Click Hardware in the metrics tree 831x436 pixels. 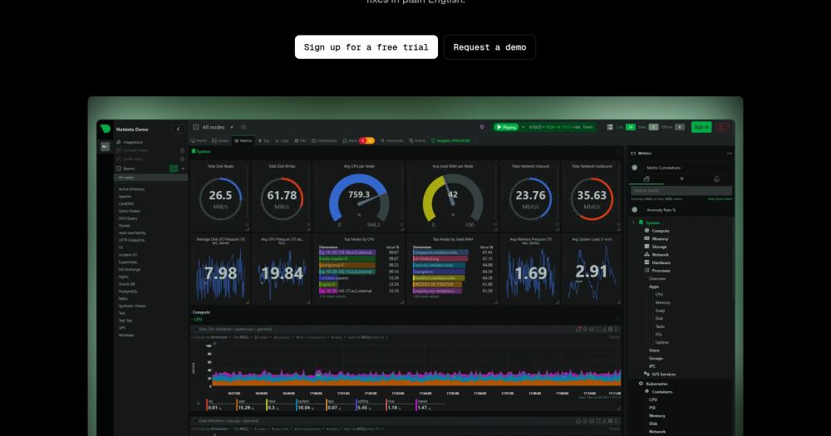(x=661, y=262)
